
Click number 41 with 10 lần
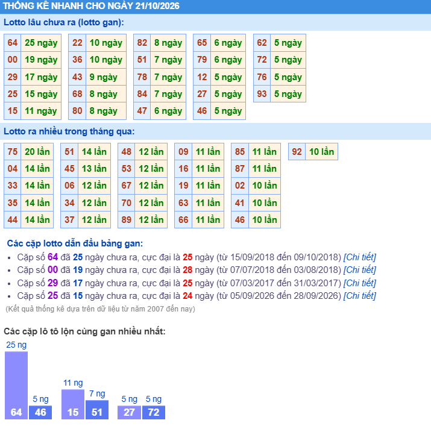(x=240, y=203)
